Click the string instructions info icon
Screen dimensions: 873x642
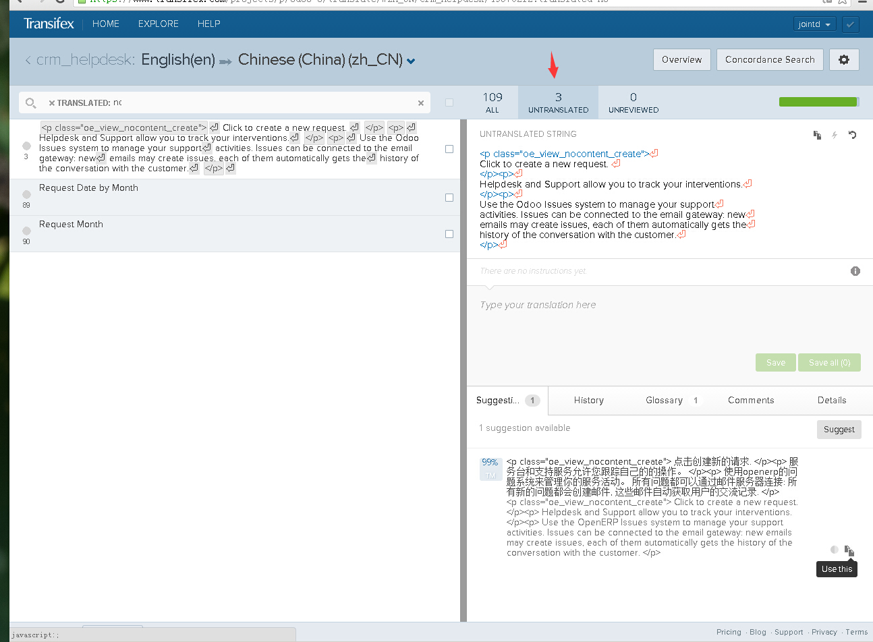pyautogui.click(x=855, y=271)
